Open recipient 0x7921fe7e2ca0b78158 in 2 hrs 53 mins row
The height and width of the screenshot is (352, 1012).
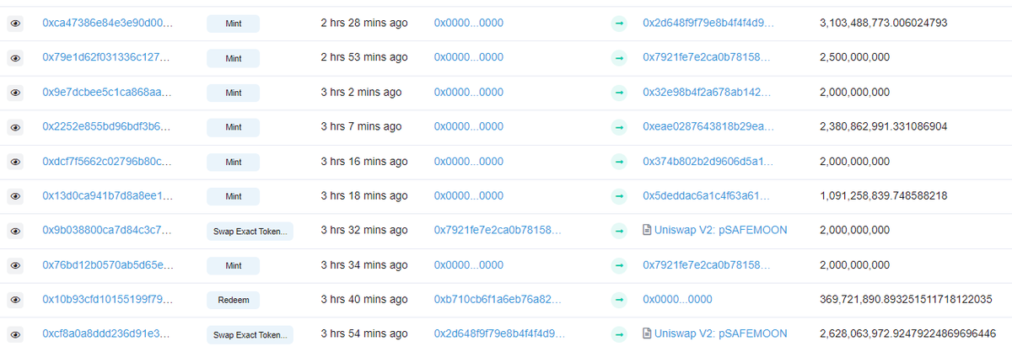(x=707, y=57)
